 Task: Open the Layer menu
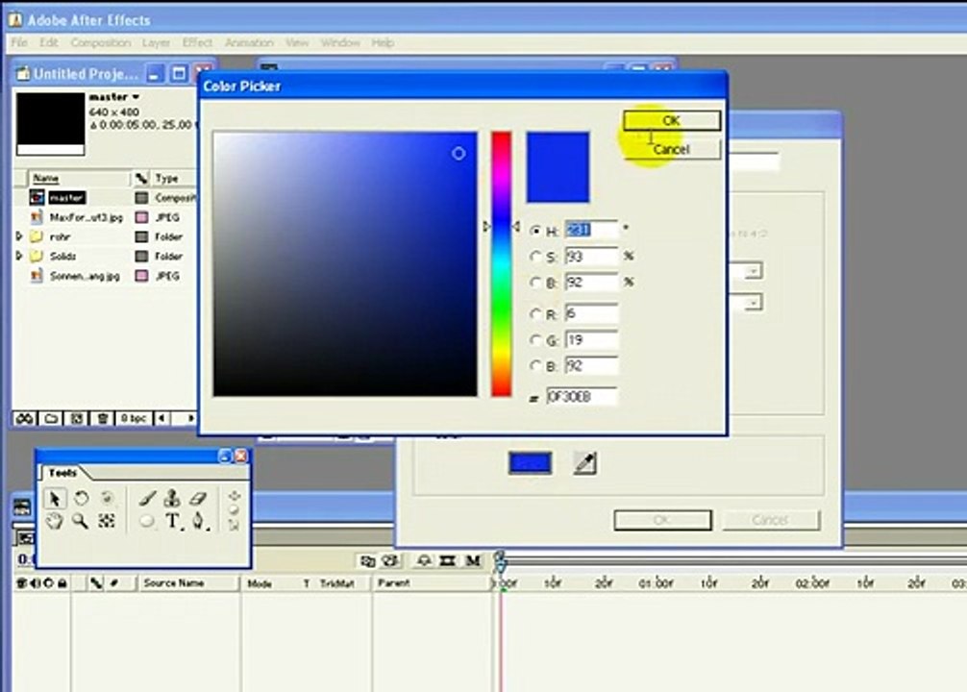tap(156, 42)
